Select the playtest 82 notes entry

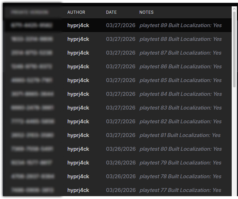(x=181, y=122)
